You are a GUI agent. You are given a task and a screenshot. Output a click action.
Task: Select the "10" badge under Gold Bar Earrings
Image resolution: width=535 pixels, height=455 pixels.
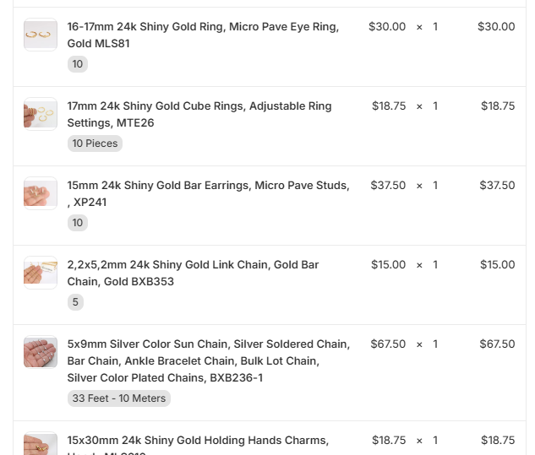pos(78,223)
